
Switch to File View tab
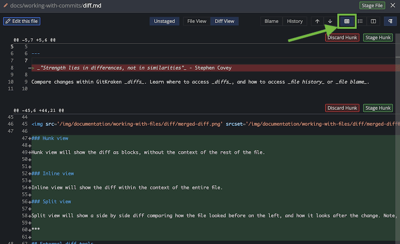point(196,21)
